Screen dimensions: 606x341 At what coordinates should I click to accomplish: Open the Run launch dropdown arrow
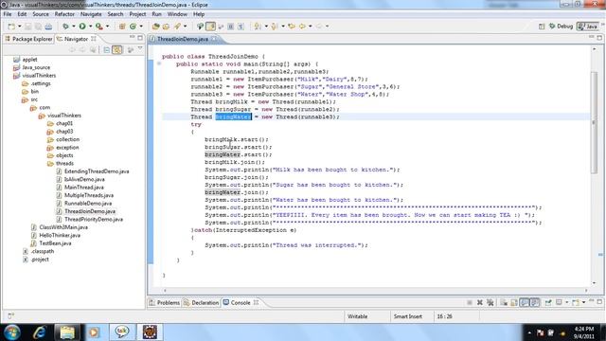point(91,27)
